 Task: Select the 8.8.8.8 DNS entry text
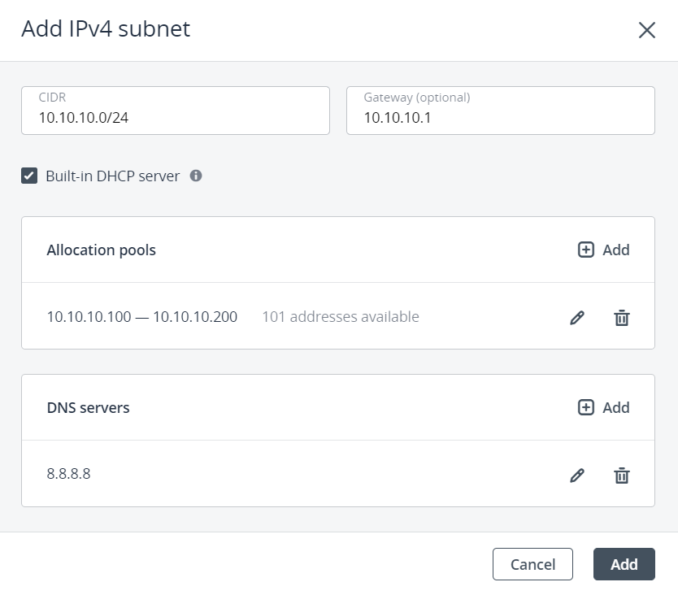tap(69, 473)
